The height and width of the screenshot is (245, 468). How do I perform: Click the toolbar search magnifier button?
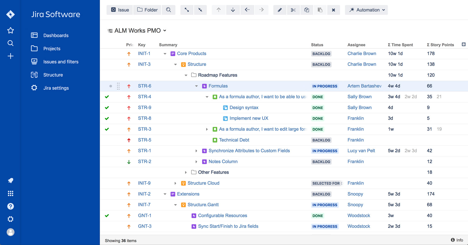tap(168, 10)
